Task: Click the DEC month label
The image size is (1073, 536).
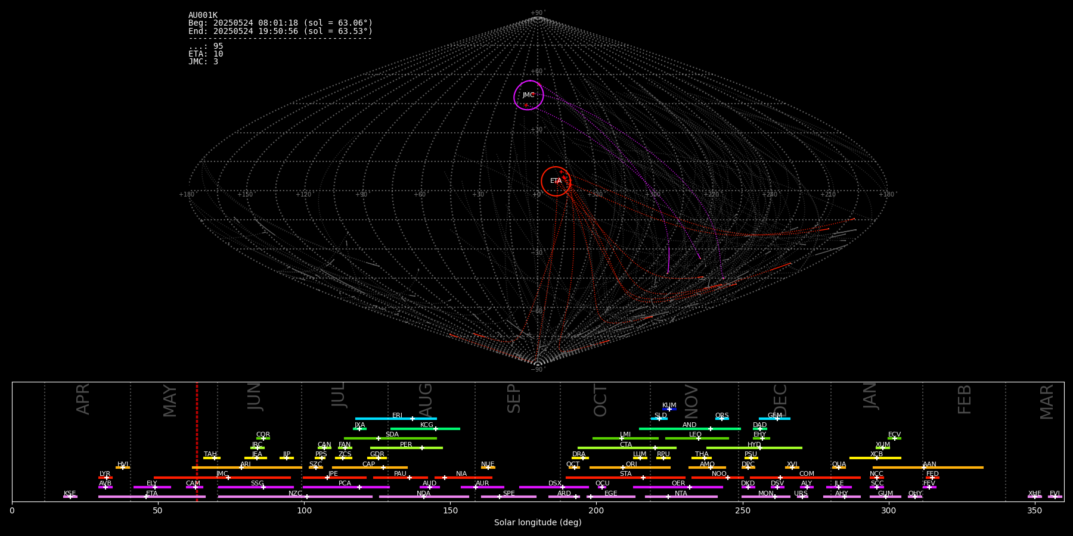Action: [x=780, y=400]
